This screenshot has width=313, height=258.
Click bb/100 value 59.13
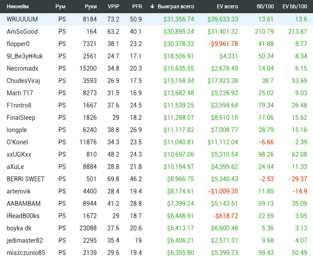pyautogui.click(x=266, y=204)
